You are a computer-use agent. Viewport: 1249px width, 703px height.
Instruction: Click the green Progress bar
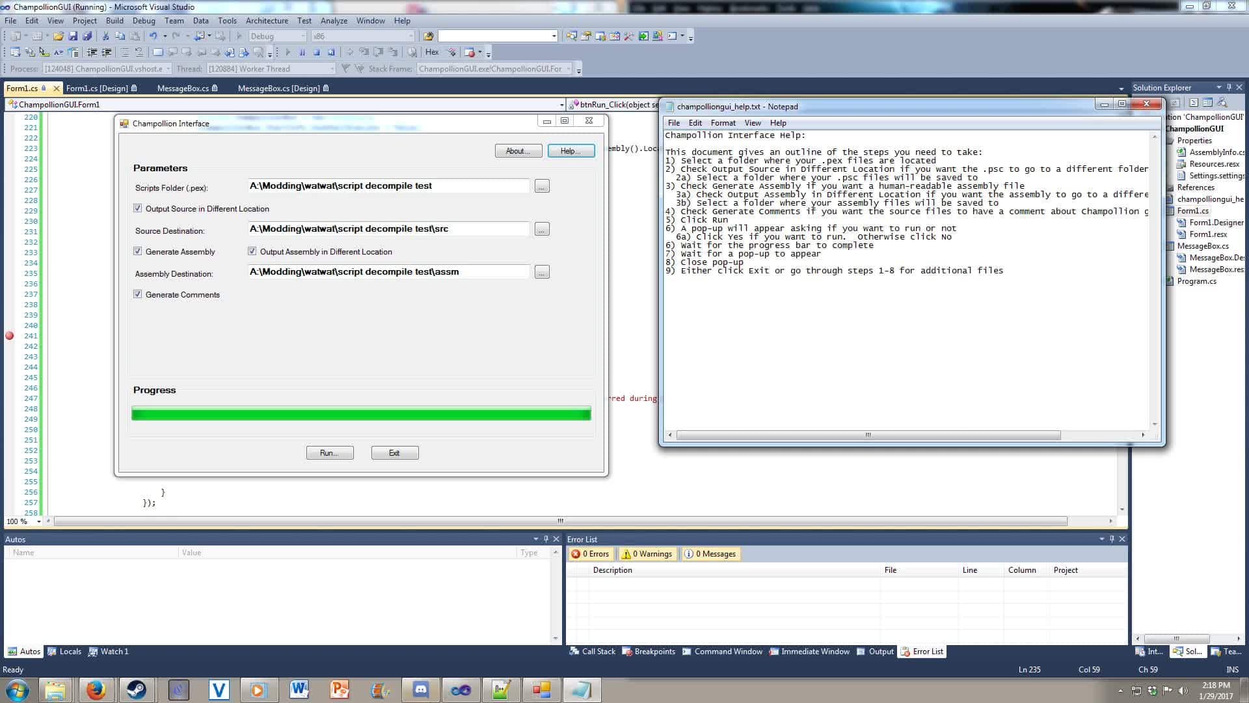point(361,413)
